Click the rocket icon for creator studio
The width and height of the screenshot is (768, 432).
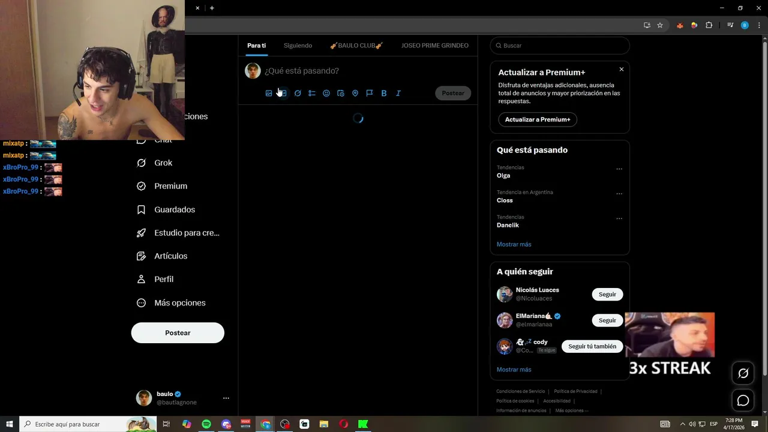[142, 233]
